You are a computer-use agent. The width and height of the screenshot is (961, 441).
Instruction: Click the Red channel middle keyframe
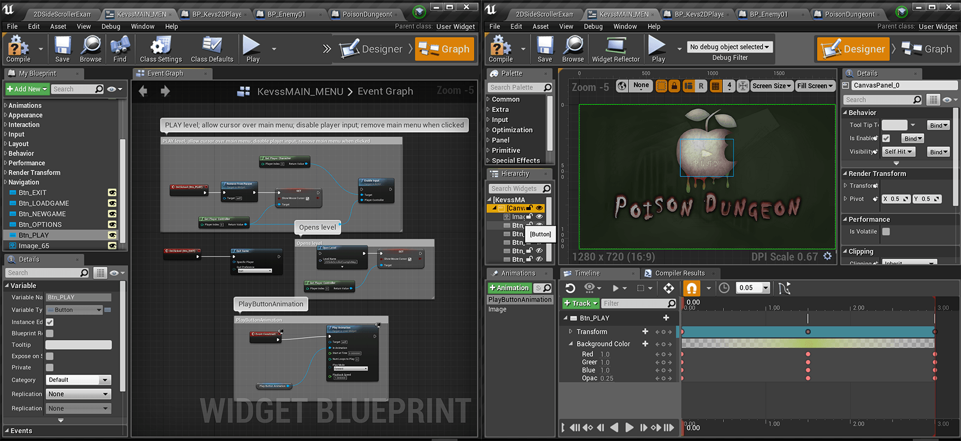tap(808, 354)
